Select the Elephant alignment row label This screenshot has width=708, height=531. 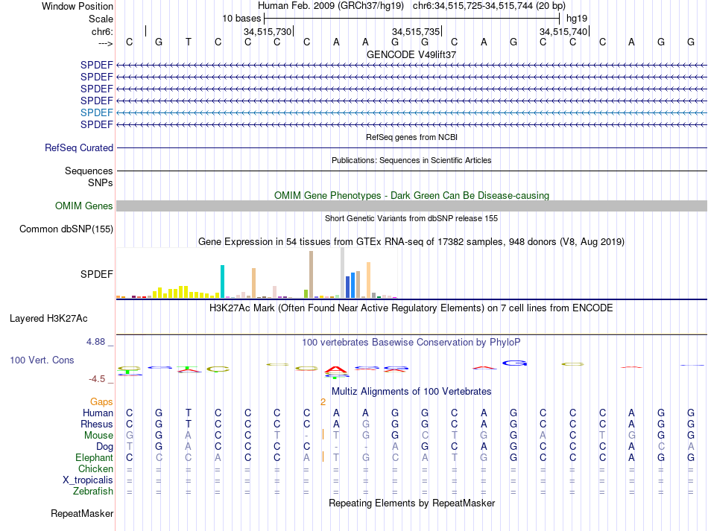(x=94, y=457)
